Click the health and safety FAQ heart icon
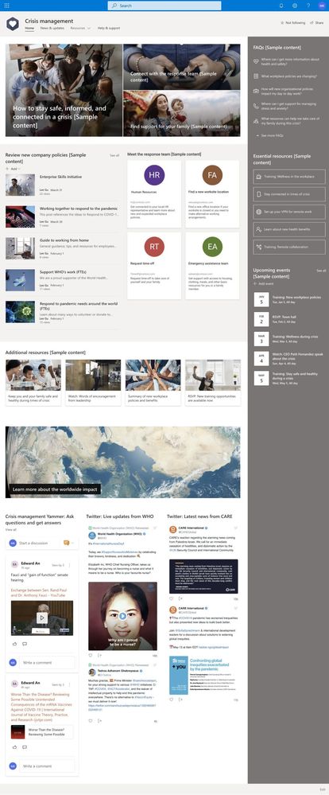 click(256, 60)
